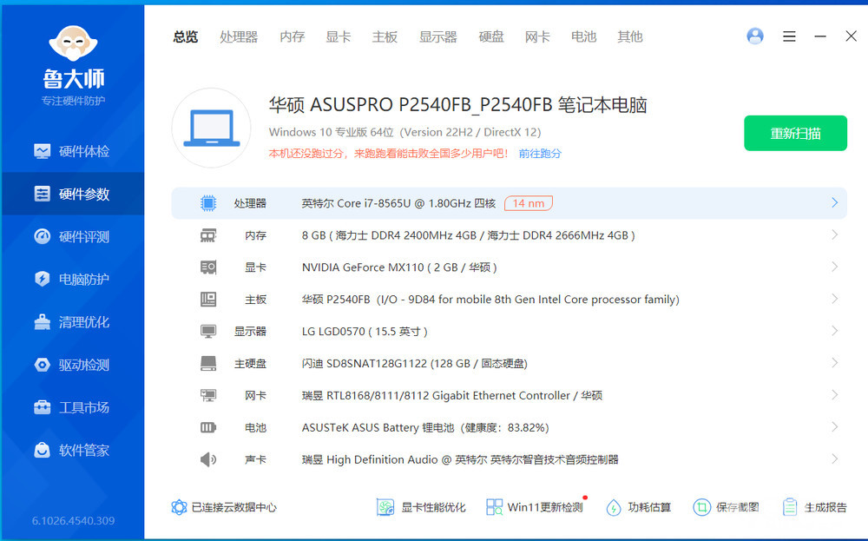The width and height of the screenshot is (868, 541).
Task: Expand the sound card (声卡) details arrow
Action: click(x=834, y=459)
